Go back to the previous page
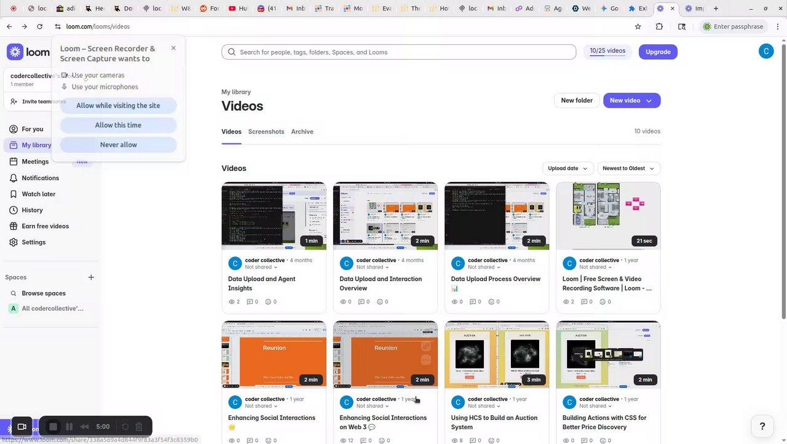Screen dimensions: 787x444 click(9, 26)
